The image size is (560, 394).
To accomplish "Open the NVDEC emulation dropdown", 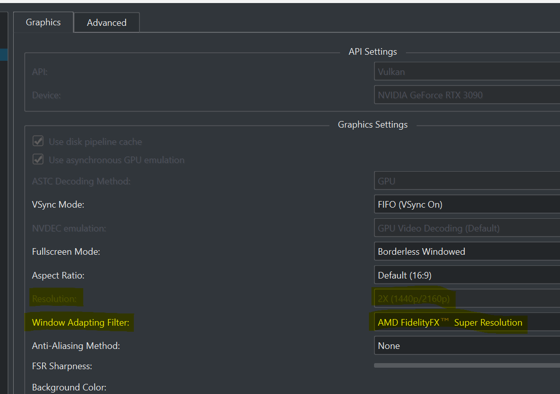I will [x=466, y=228].
